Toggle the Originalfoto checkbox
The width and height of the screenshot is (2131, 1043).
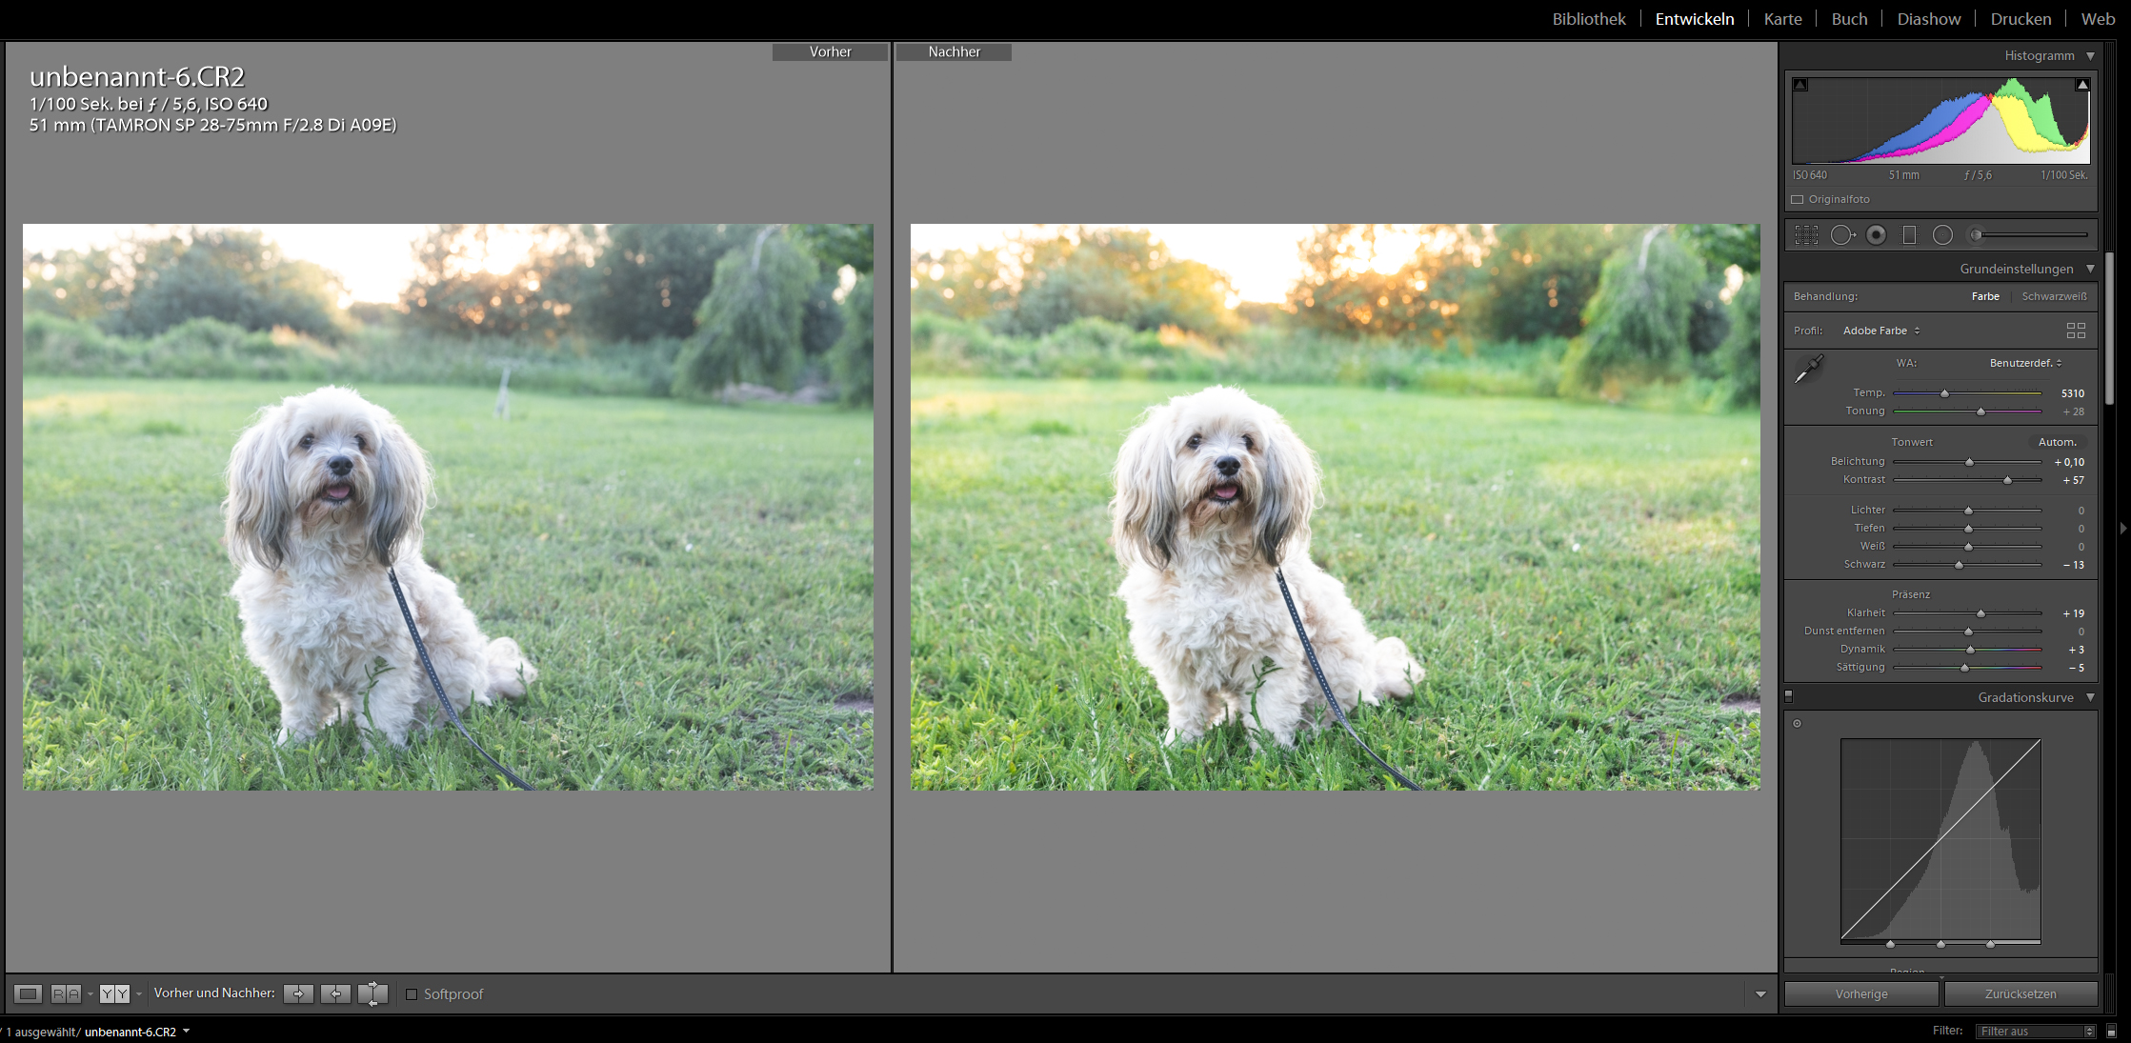pyautogui.click(x=1798, y=200)
